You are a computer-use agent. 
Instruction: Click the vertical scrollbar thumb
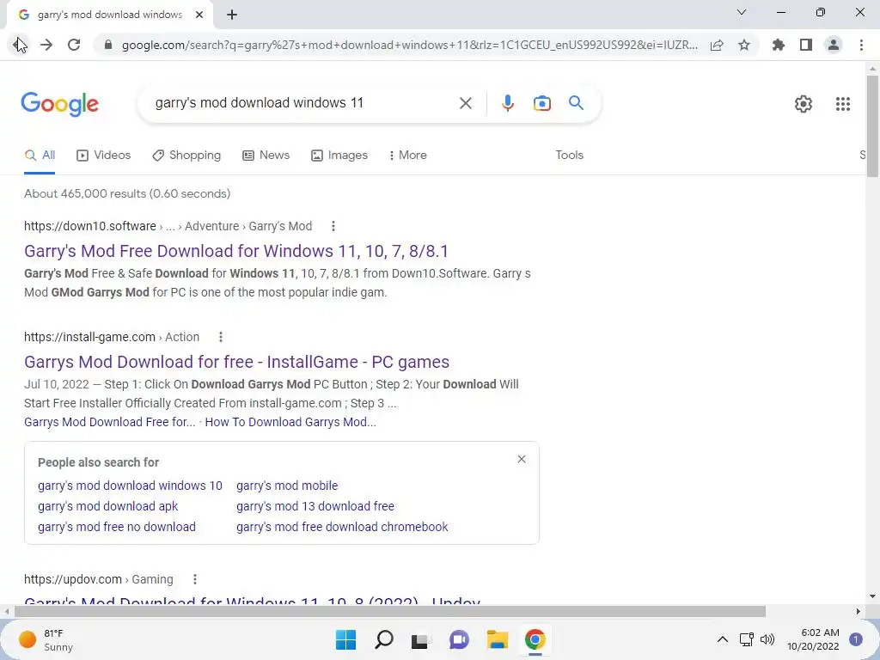coord(872,126)
